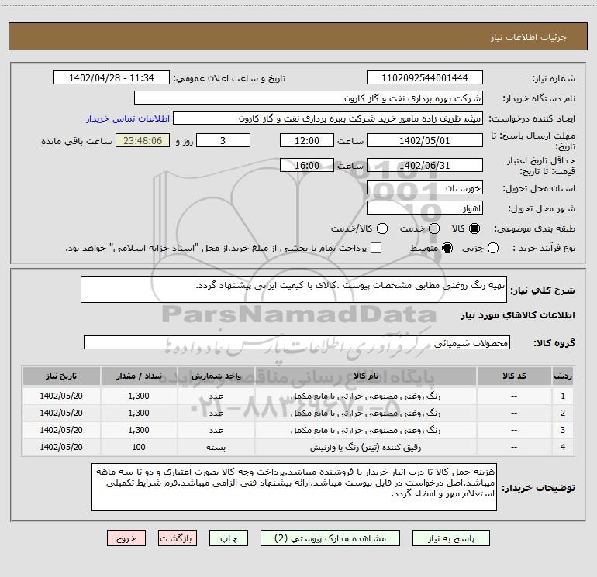Select the خدمت radio button

click(x=434, y=228)
